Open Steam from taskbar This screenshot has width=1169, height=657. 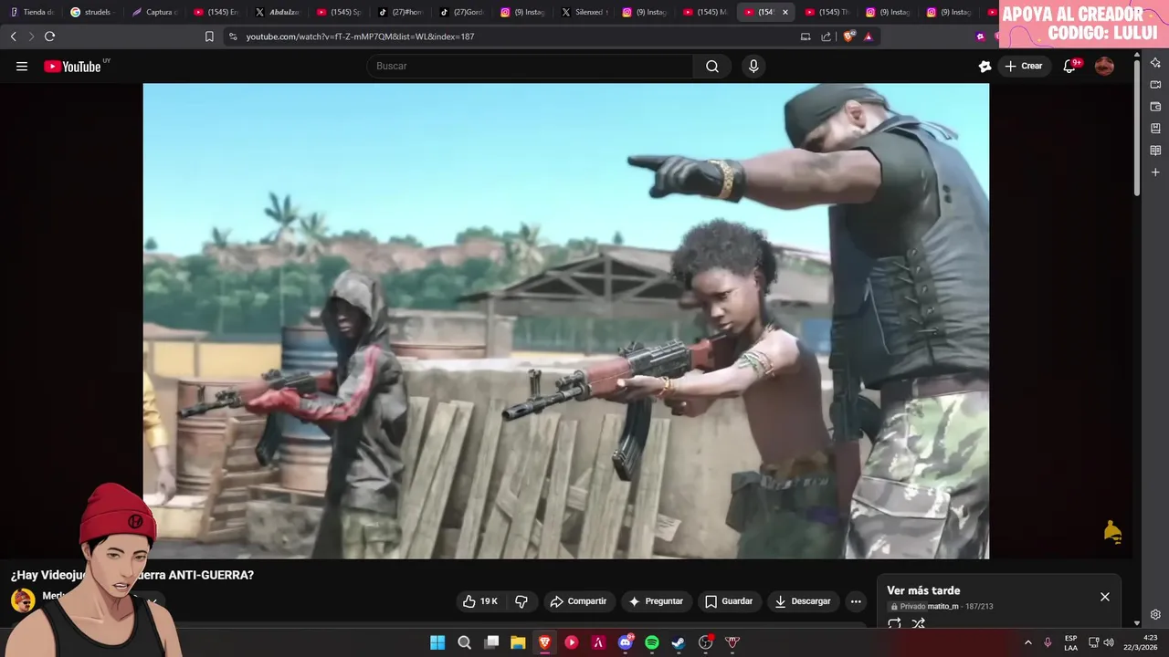tap(679, 642)
